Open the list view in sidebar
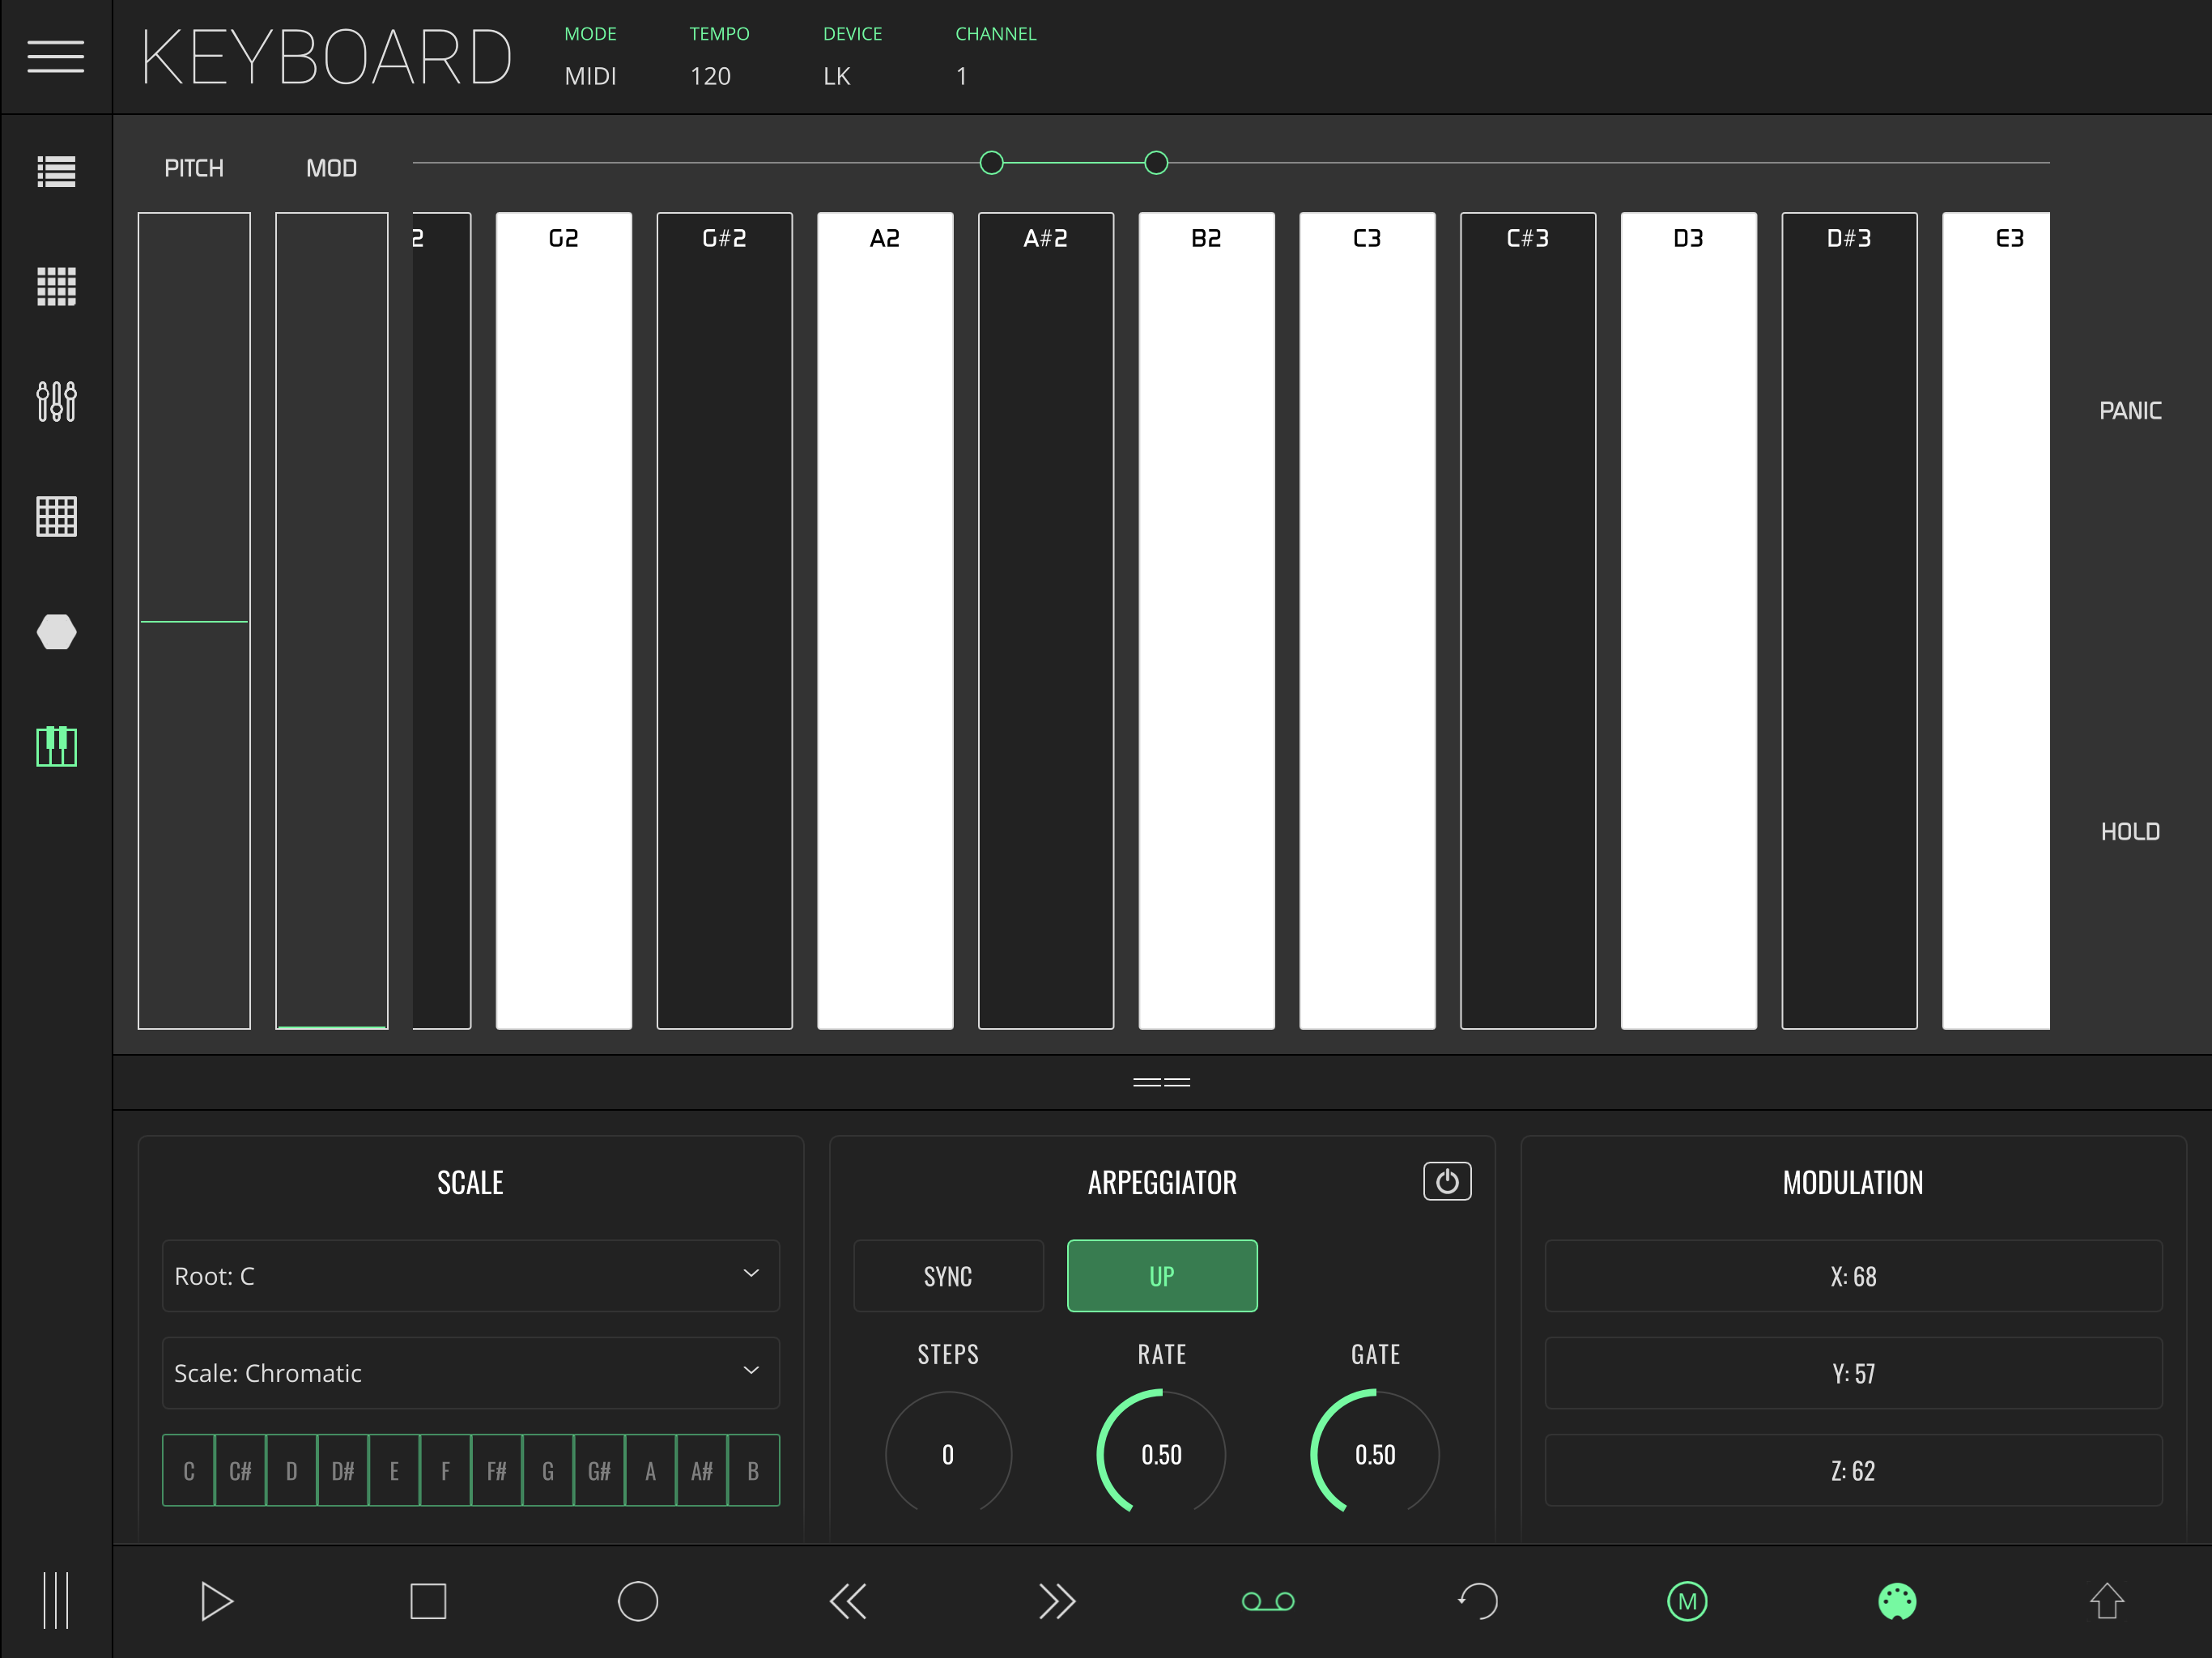 [x=56, y=172]
